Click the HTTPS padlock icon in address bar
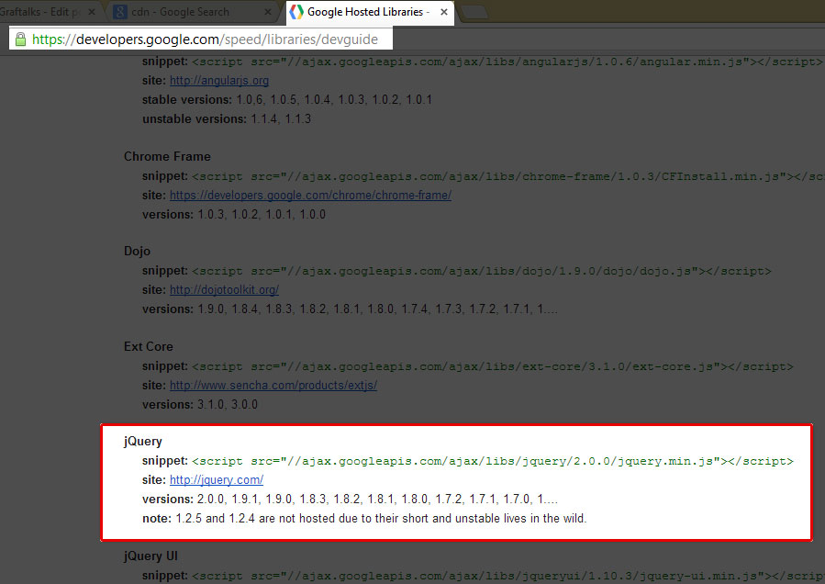The height and width of the screenshot is (584, 825). coord(20,39)
